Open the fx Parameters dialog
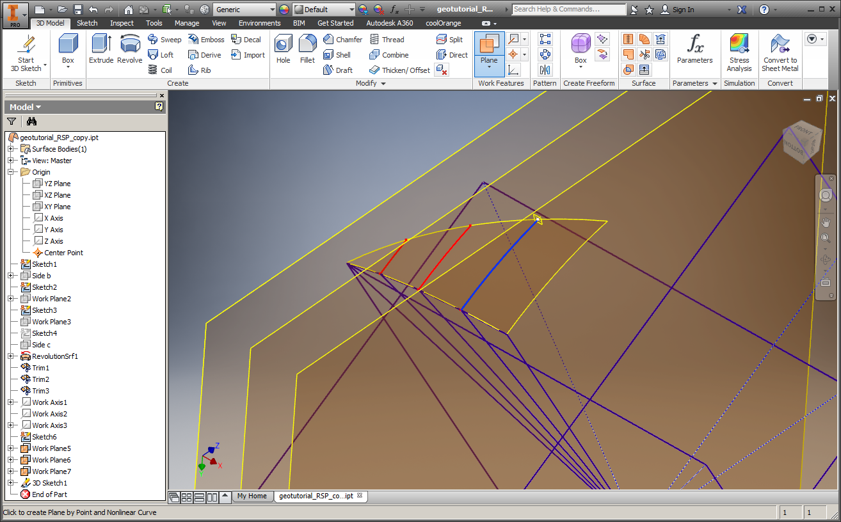841x522 pixels. (694, 49)
